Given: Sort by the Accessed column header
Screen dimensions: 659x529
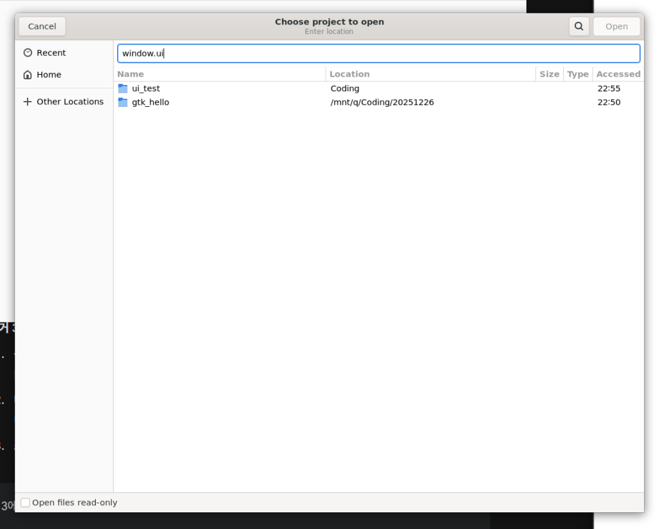Looking at the screenshot, I should [x=618, y=74].
